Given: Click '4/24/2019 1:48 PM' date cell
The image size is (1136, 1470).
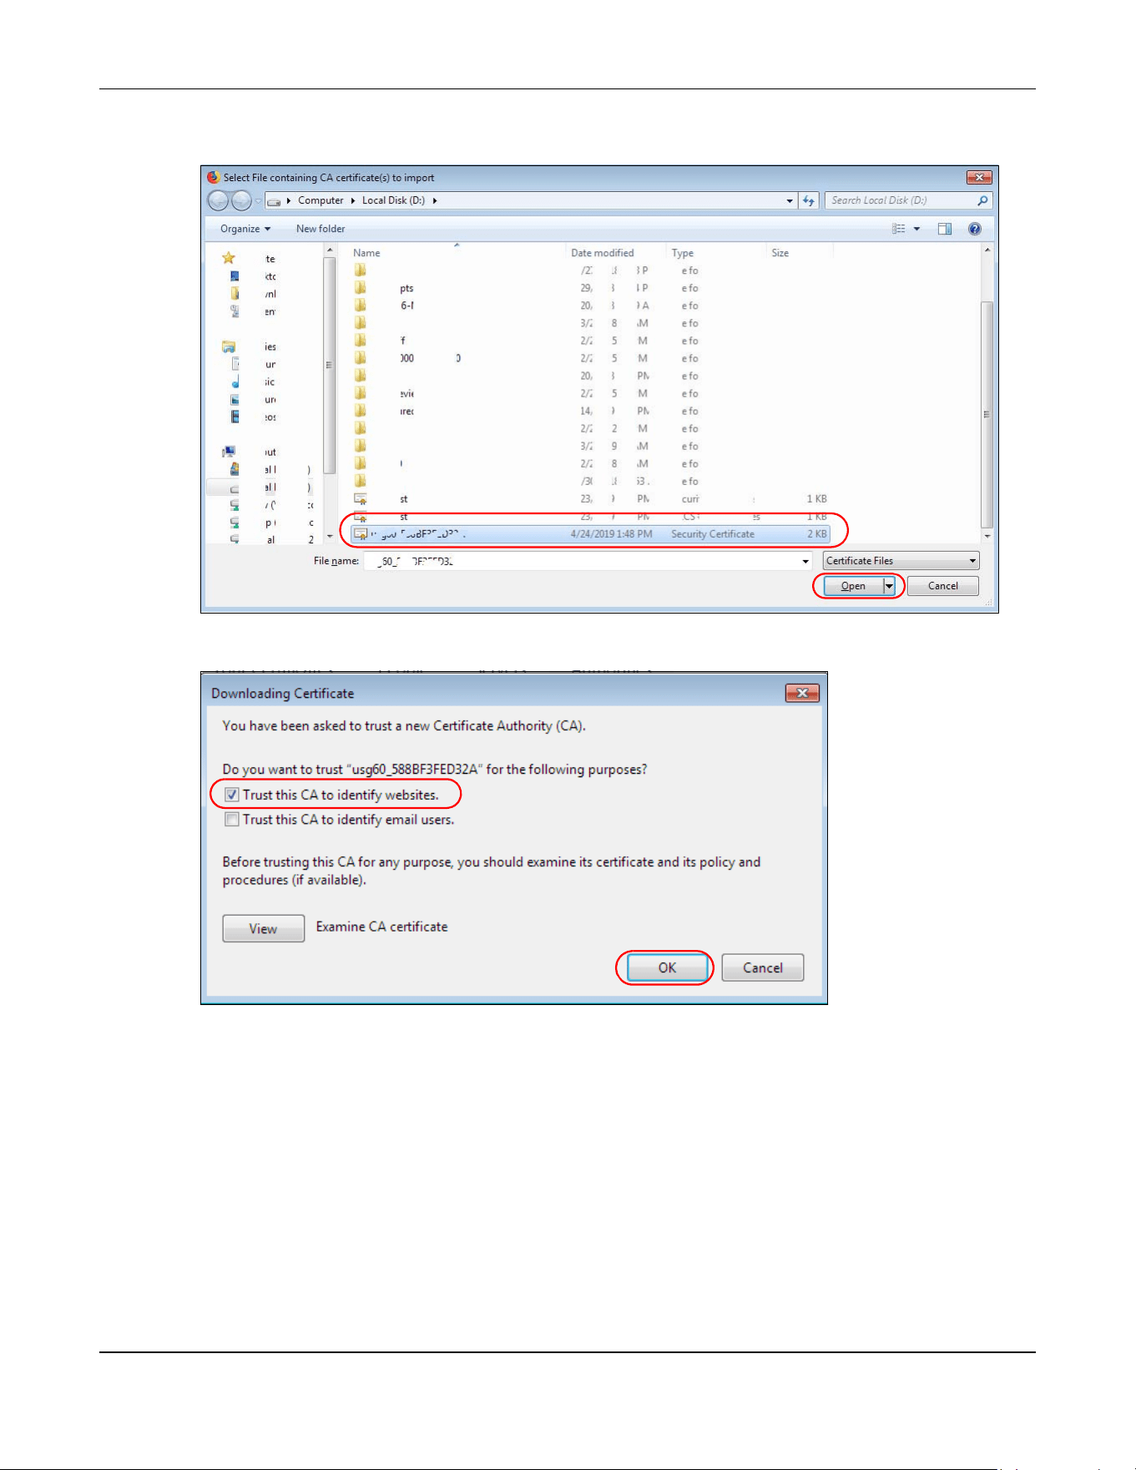Looking at the screenshot, I should pos(611,534).
